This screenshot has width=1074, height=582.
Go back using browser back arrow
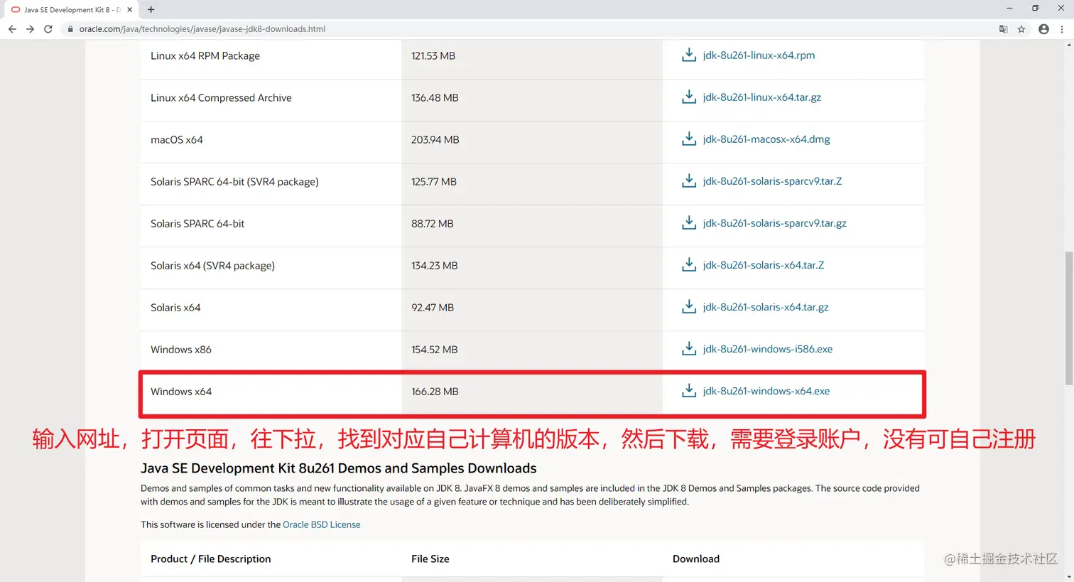(x=12, y=29)
